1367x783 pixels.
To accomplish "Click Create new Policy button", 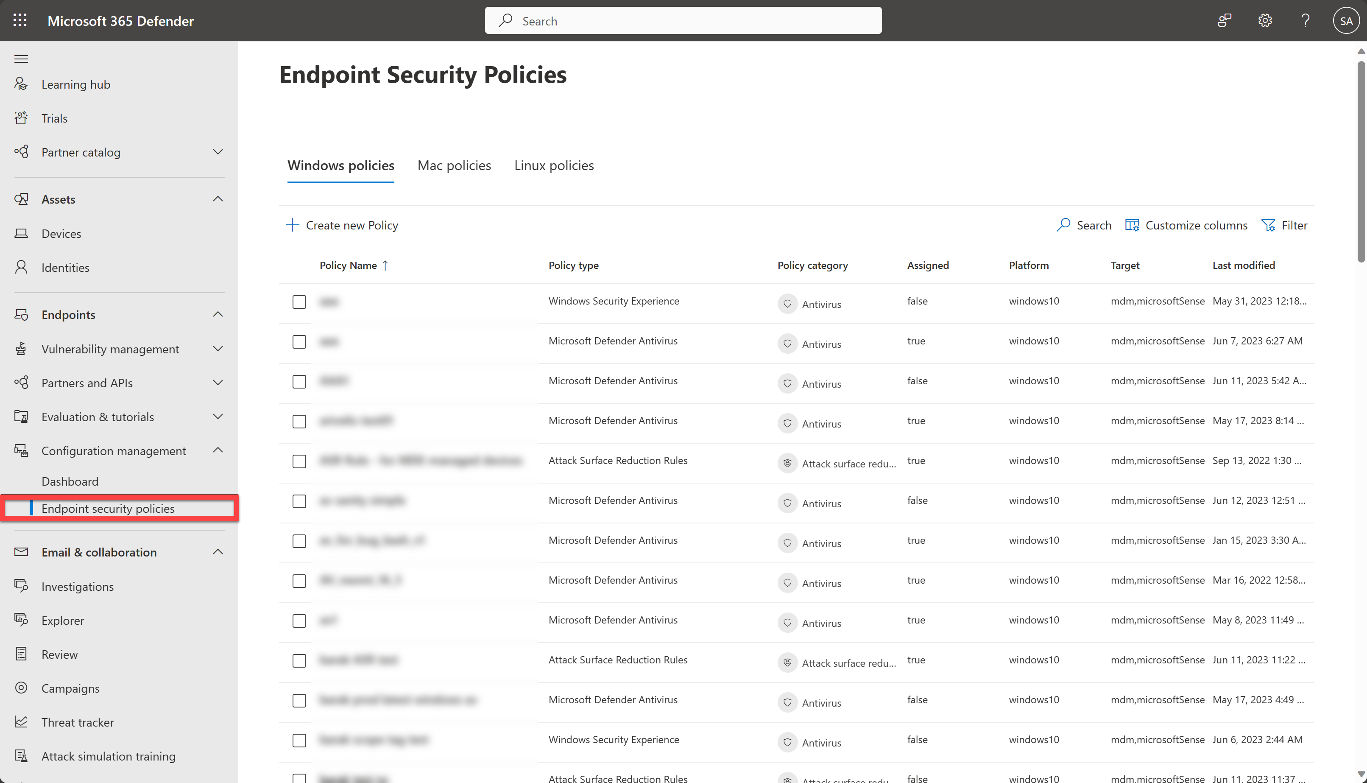I will [x=342, y=224].
